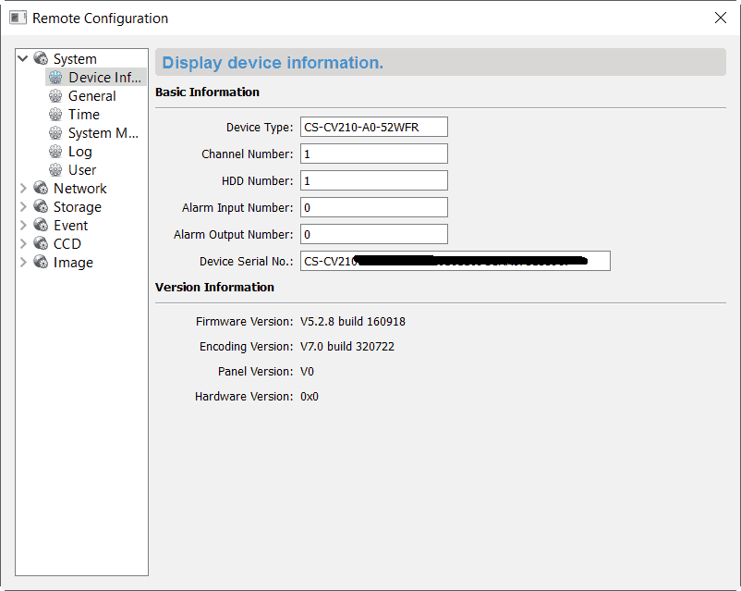Click the gear icon beside General

(55, 96)
